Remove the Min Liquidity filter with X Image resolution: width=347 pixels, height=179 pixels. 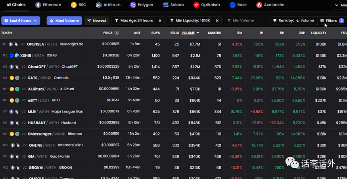point(217,21)
